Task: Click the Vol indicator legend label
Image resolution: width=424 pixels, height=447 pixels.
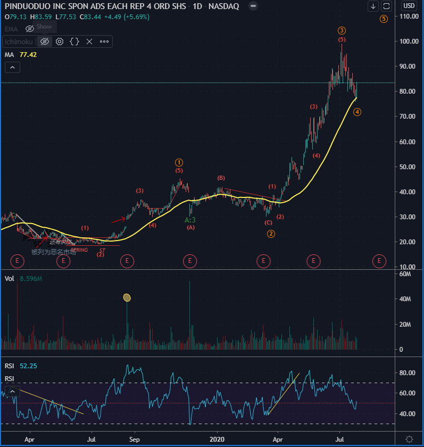Action: point(9,278)
